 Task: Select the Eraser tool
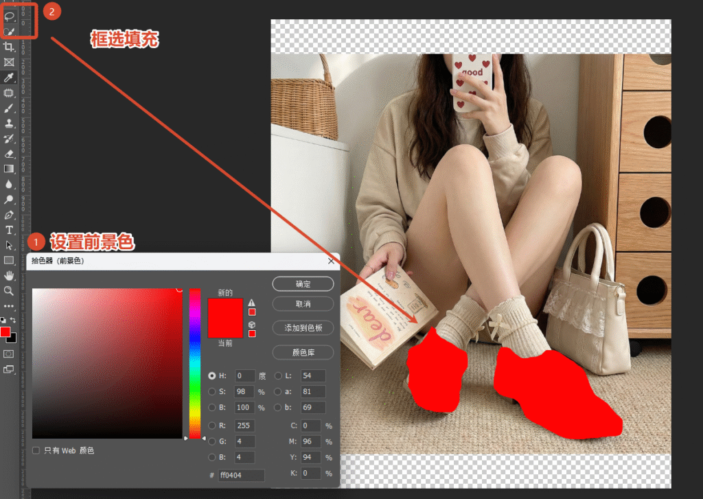[x=10, y=154]
